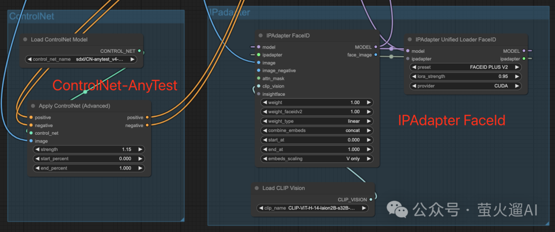Select the IPadapter group title
Image resolution: width=555 pixels, height=232 pixels.
click(x=230, y=12)
